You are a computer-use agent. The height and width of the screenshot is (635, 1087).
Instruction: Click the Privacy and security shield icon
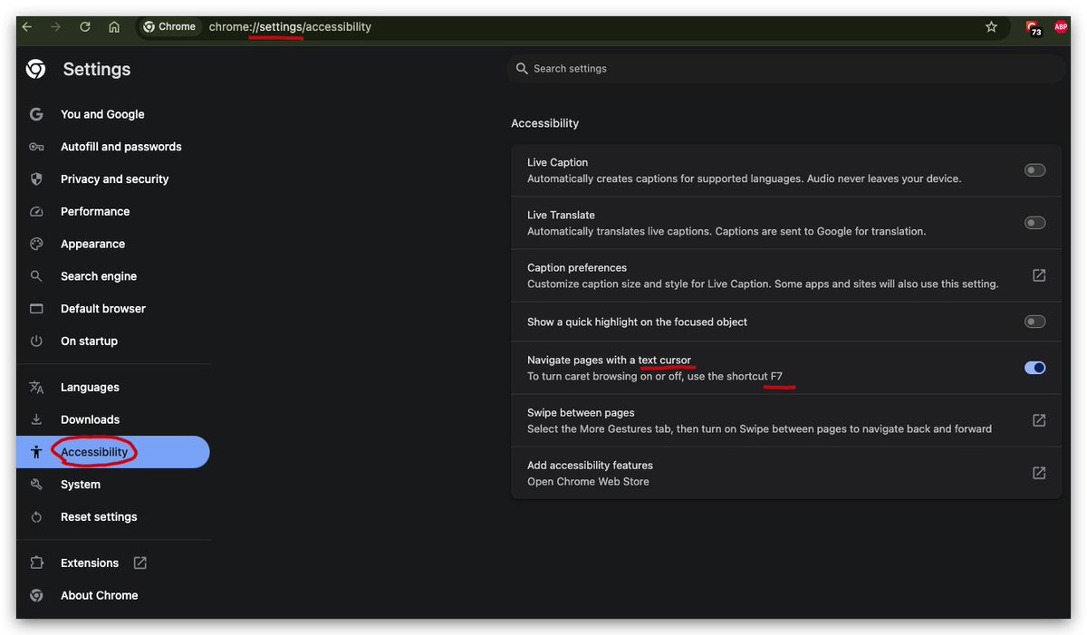point(36,178)
